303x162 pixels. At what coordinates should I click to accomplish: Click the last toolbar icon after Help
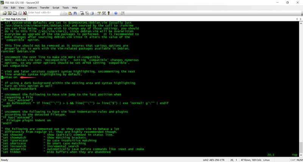pos(123,13)
